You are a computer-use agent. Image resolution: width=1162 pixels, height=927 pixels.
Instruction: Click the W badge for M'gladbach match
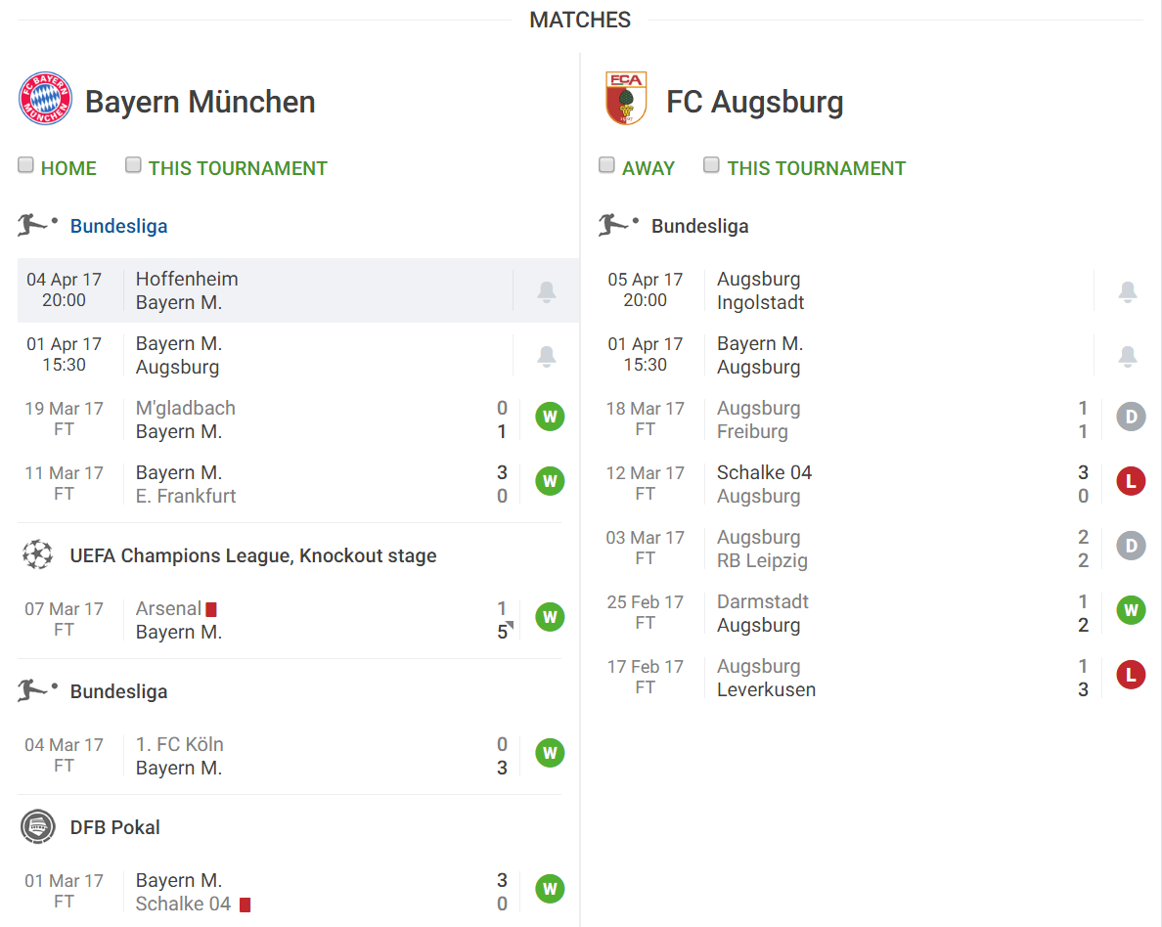(550, 417)
